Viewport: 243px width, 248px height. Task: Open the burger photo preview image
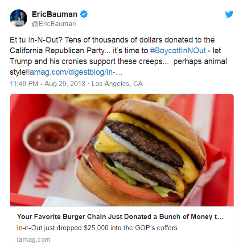[122, 150]
